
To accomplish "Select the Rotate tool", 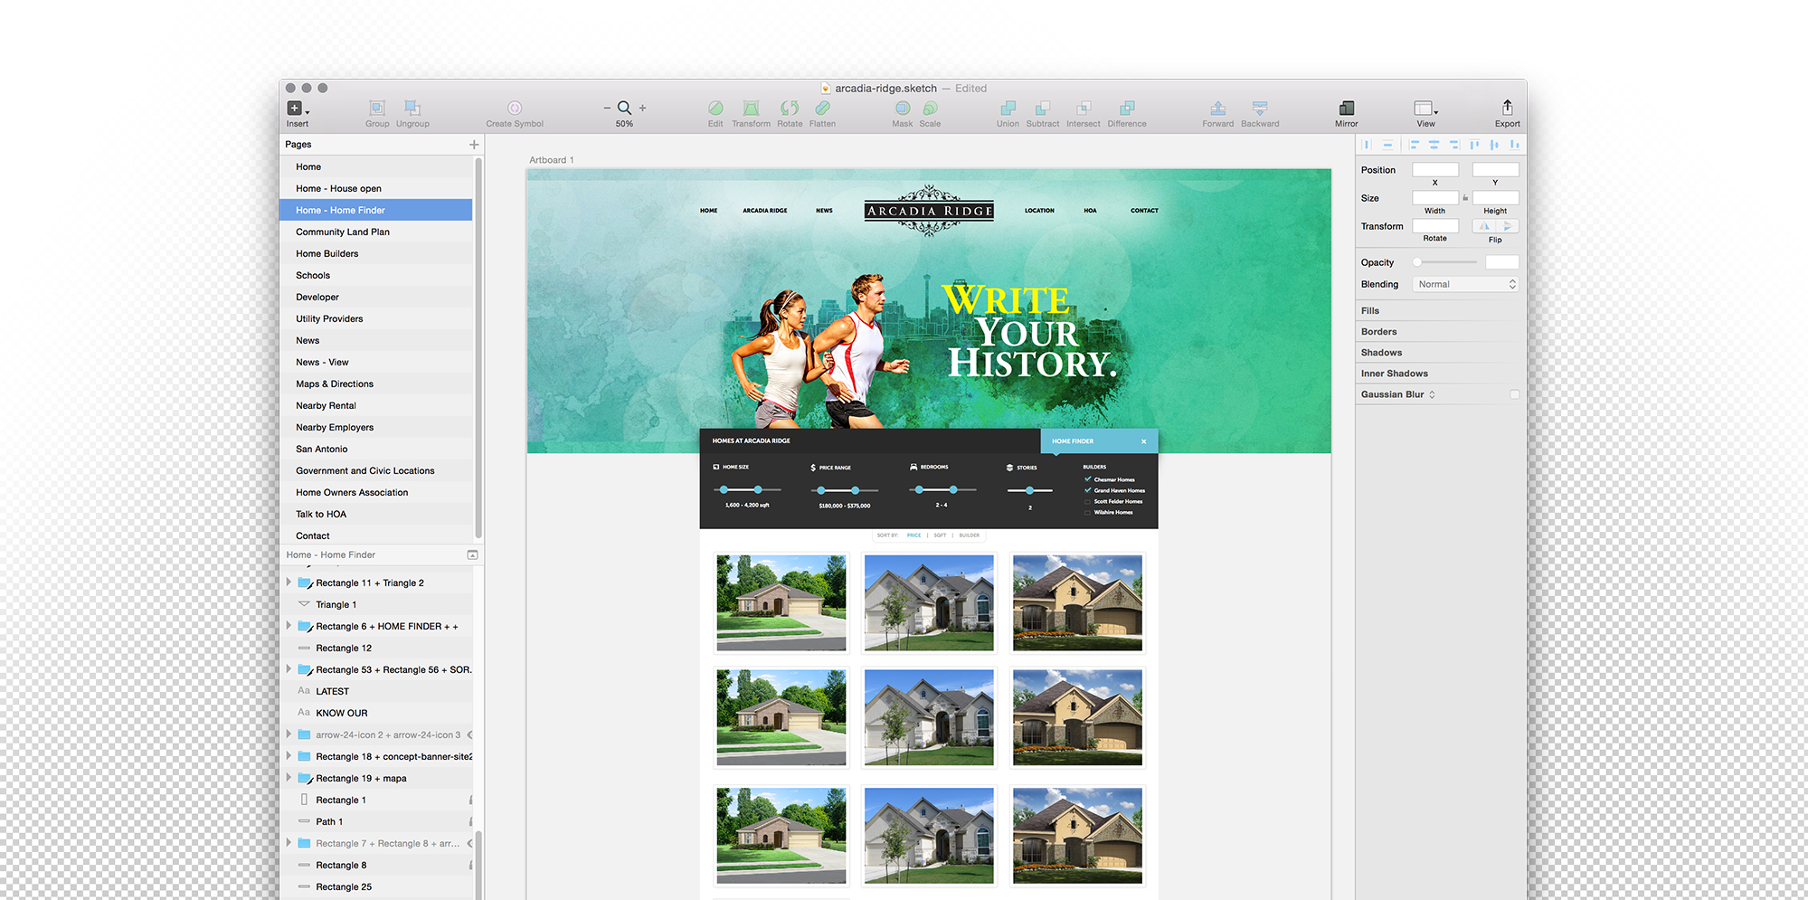I will [790, 108].
